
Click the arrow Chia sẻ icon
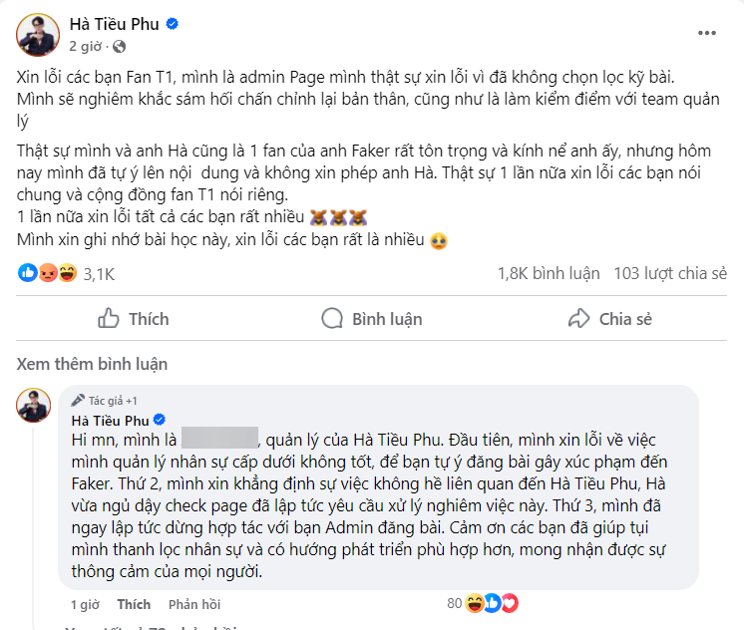click(x=578, y=319)
